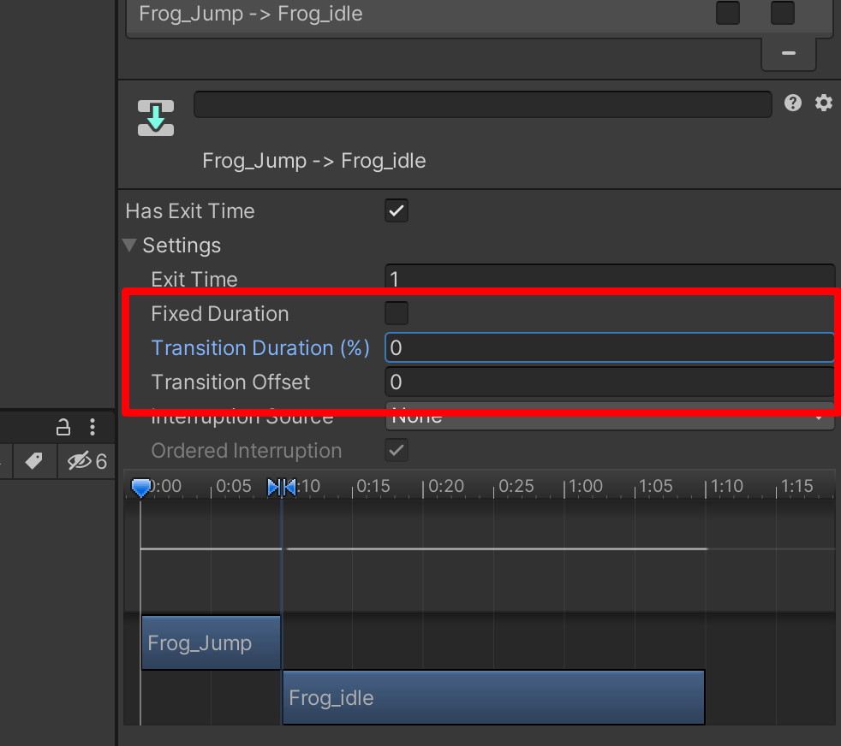Click the 1:10 tick on the timeline ruler
This screenshot has width=841, height=746.
coord(725,487)
